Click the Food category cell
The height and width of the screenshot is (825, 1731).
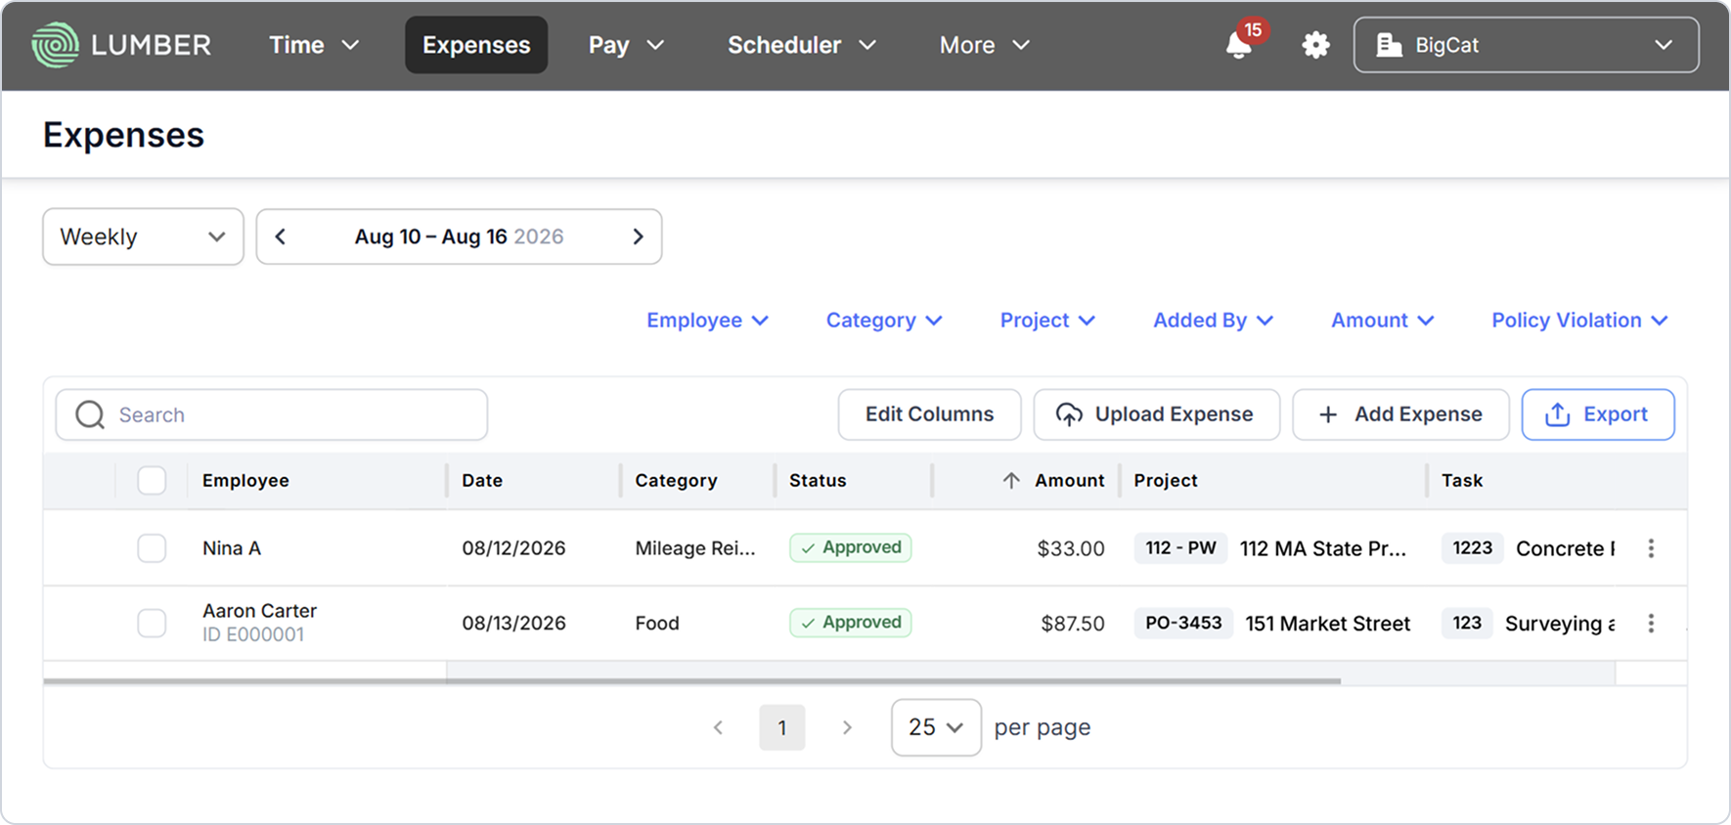coord(657,623)
